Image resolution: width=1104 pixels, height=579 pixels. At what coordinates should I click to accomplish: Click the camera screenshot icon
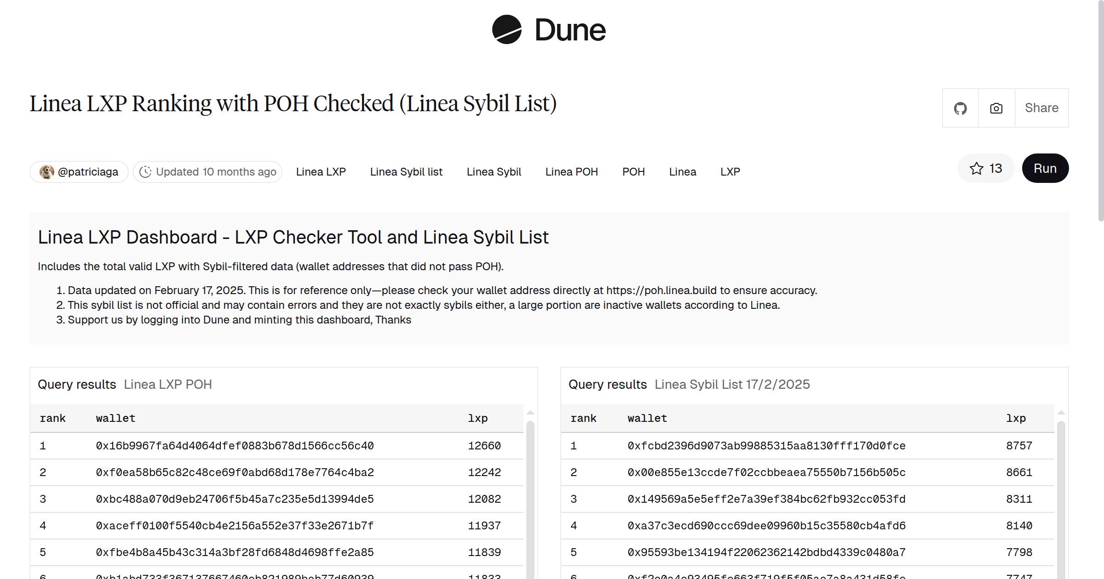[x=996, y=108]
